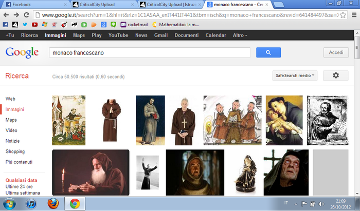The width and height of the screenshot is (360, 211).
Task: Open the black-and-white engraving portrait image
Action: (328, 120)
